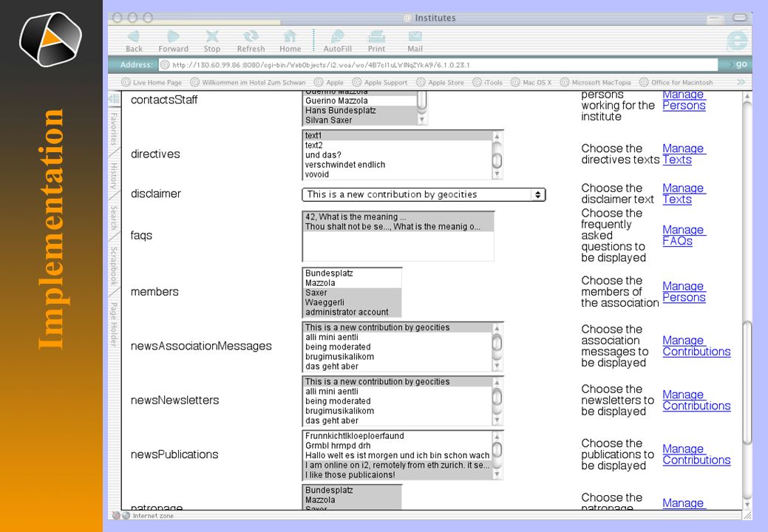
Task: Select text2 in the directives list
Action: pos(398,146)
